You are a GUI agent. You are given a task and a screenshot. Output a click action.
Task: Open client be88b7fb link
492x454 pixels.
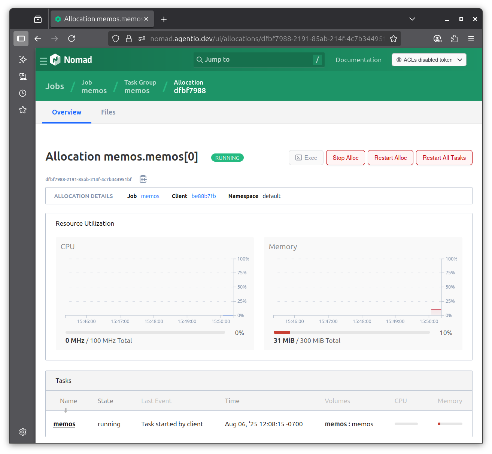click(204, 196)
